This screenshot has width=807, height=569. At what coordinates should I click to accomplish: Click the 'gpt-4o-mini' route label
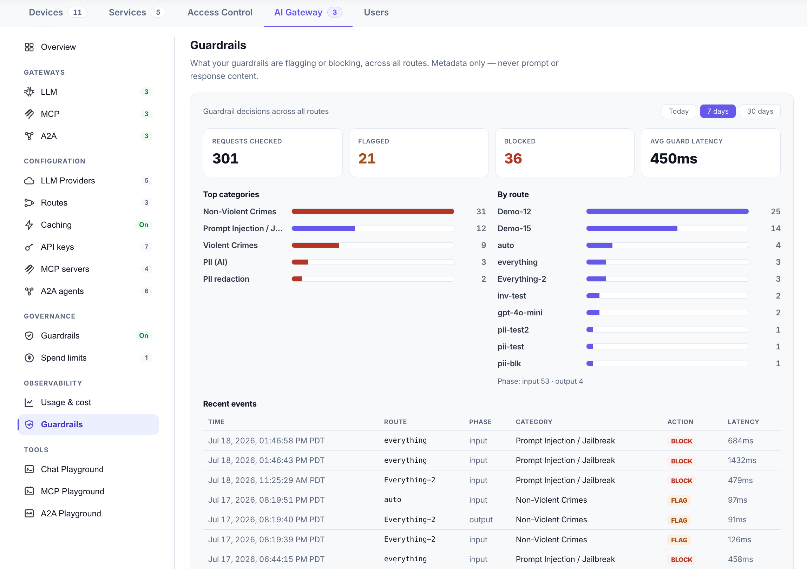click(520, 313)
